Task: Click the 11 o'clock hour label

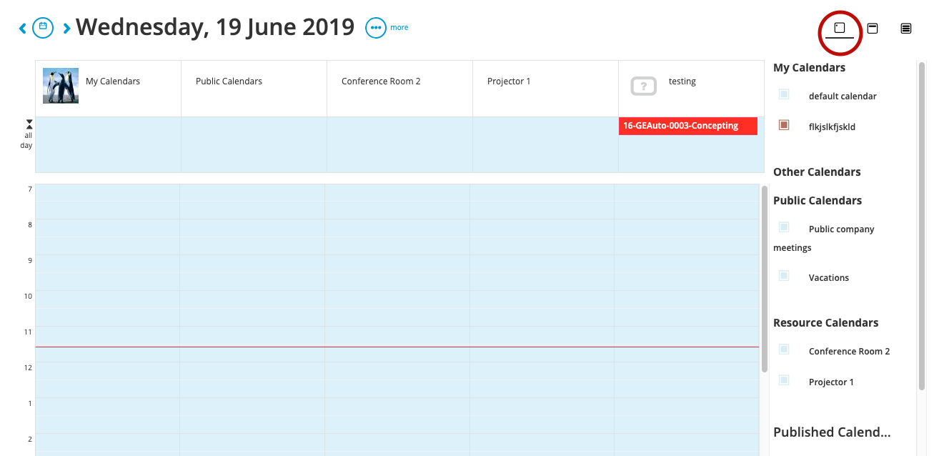Action: pyautogui.click(x=29, y=332)
